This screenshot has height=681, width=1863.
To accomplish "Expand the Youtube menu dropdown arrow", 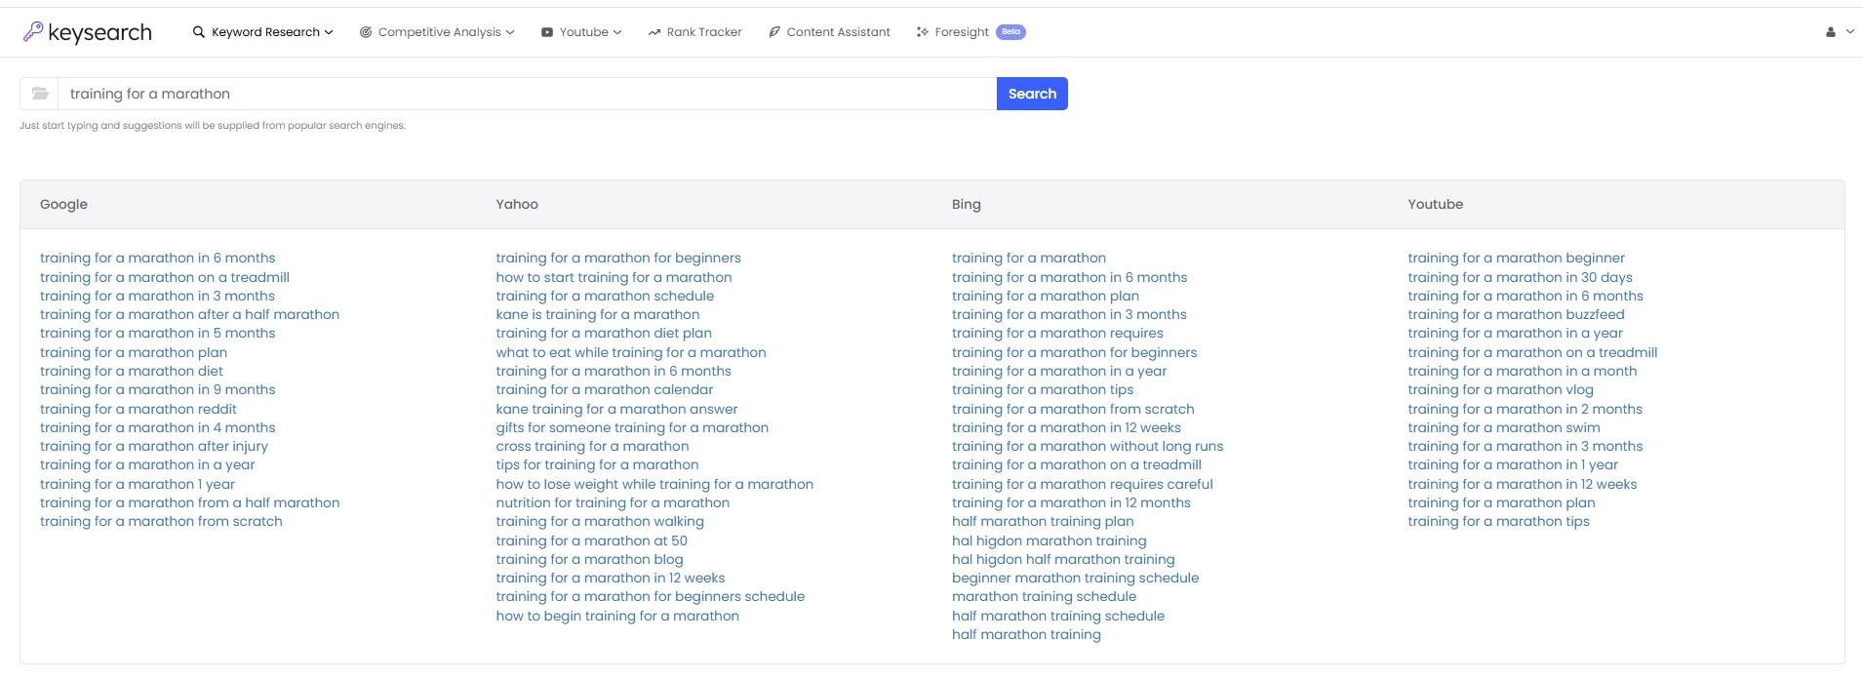I will coord(617,32).
